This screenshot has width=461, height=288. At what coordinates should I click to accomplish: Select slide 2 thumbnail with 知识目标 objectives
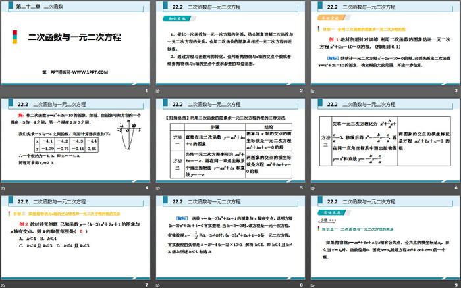point(230,43)
